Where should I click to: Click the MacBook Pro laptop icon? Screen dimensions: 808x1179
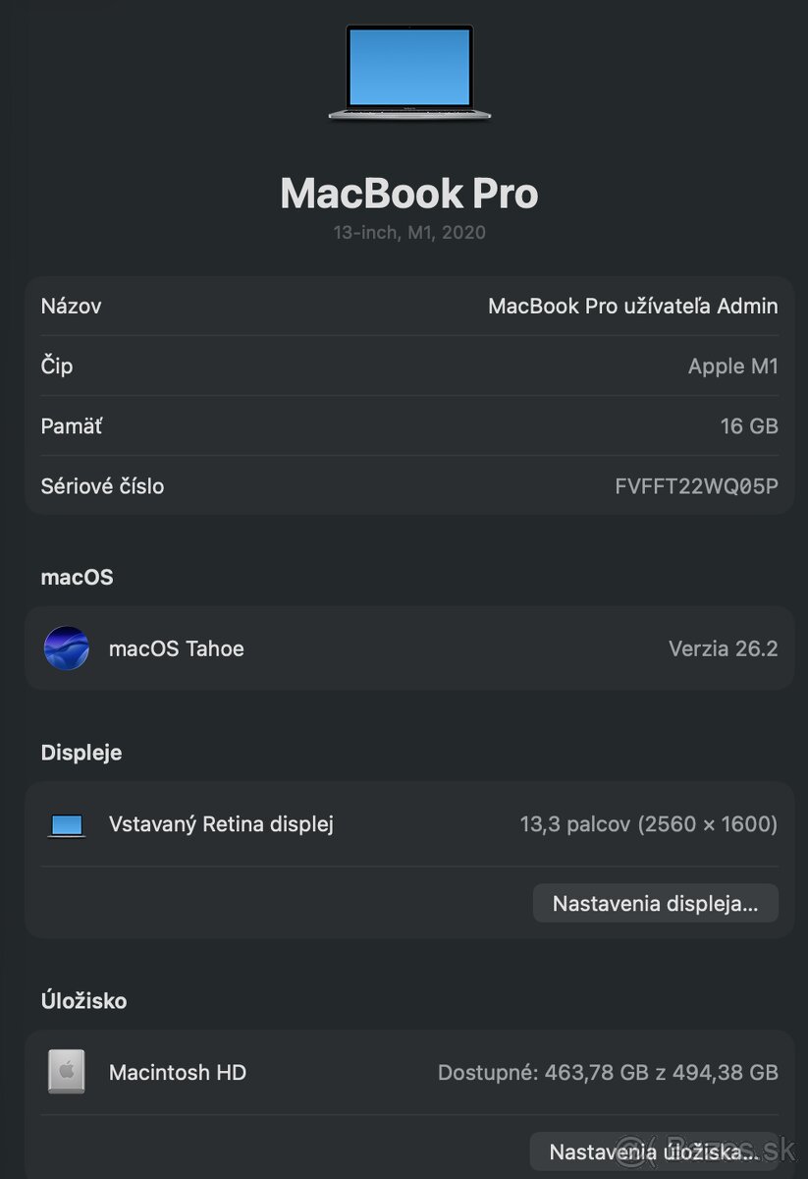click(408, 69)
